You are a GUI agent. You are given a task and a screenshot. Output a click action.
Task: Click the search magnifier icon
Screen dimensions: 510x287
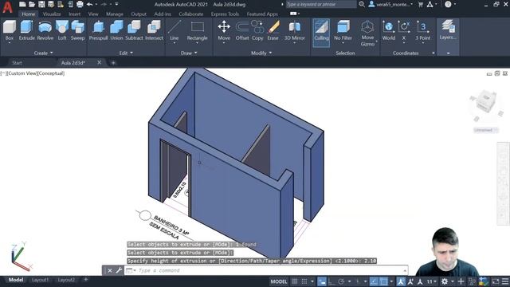click(361, 4)
